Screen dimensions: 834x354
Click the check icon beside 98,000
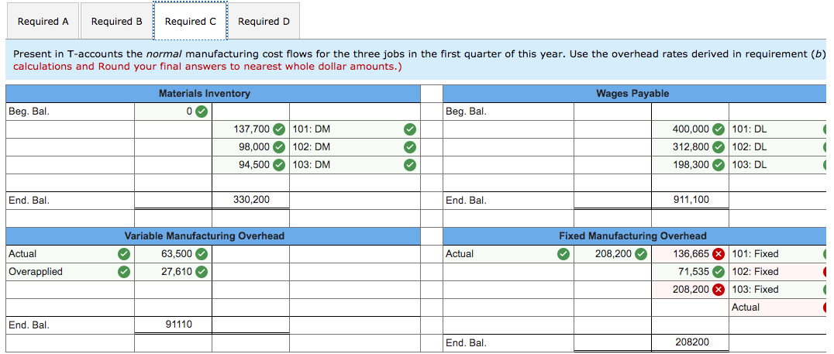point(278,146)
